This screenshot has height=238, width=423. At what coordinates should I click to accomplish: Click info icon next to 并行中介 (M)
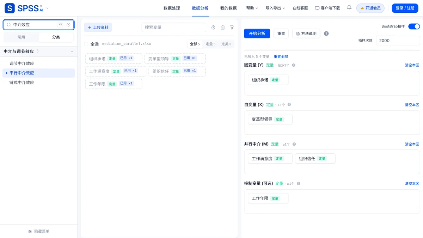294,144
